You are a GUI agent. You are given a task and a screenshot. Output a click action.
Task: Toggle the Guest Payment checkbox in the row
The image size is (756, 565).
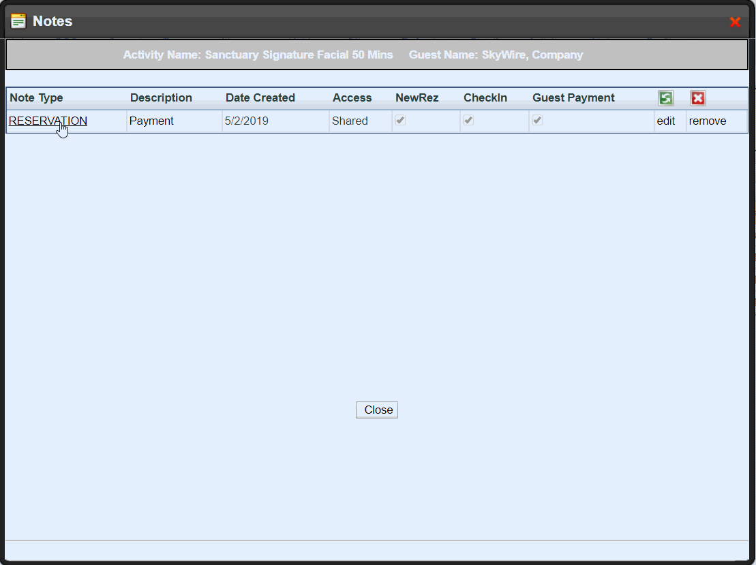[x=538, y=121]
